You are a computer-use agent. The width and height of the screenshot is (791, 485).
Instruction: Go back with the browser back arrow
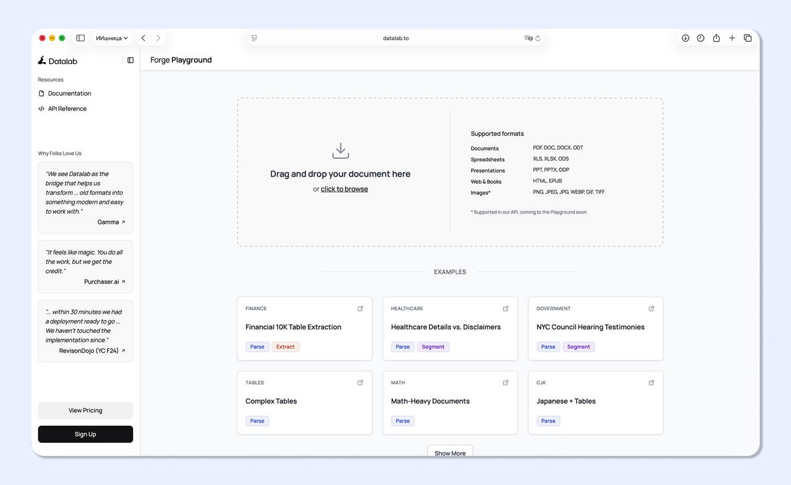143,38
